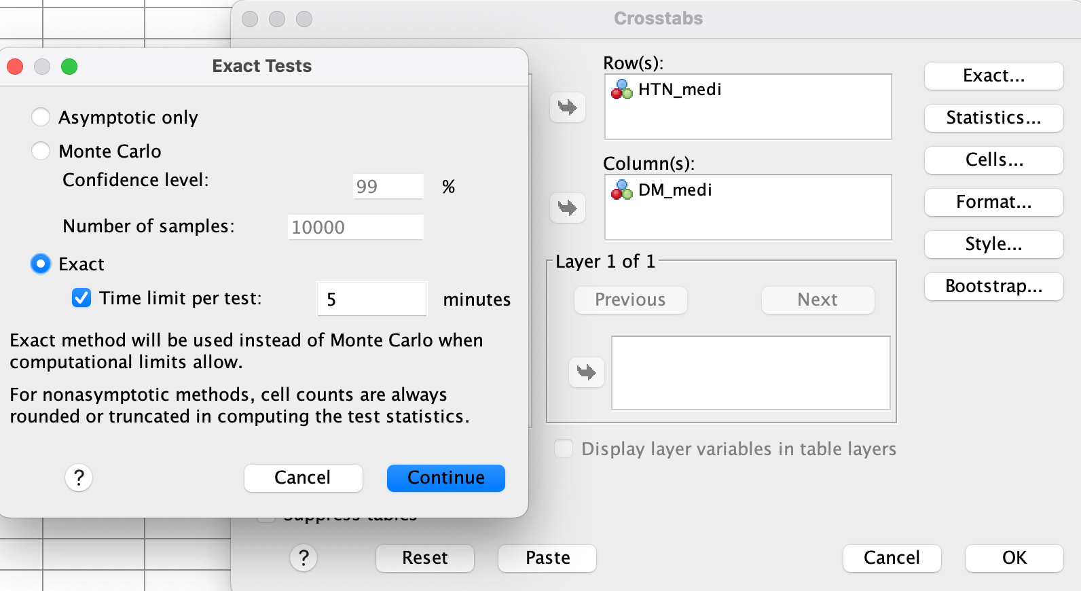The width and height of the screenshot is (1081, 591).
Task: Click the arrow button beside Row(s) list
Action: pos(567,107)
